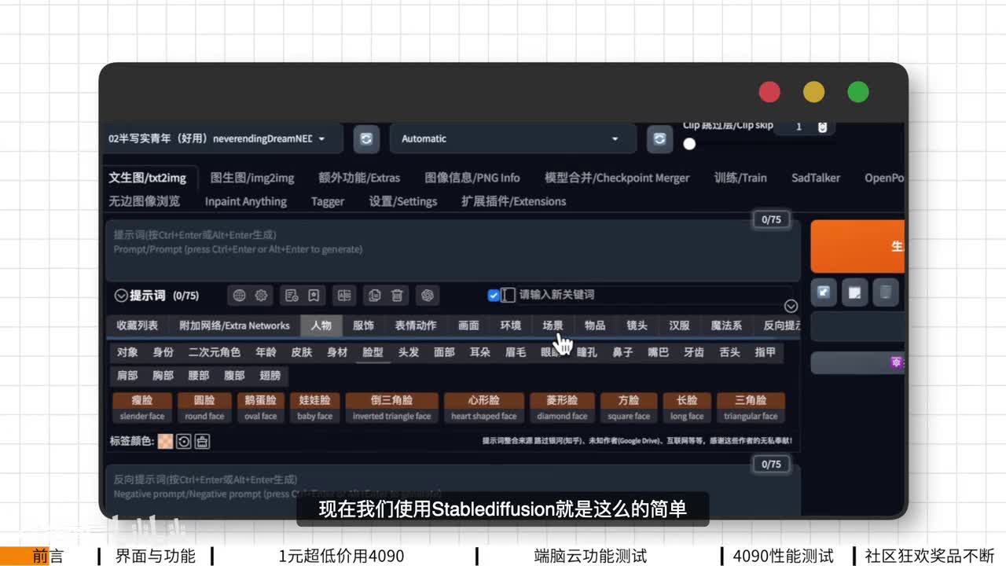Screen dimensions: 1006x566
Task: Open the Automatic VAE dropdown
Action: tap(512, 139)
